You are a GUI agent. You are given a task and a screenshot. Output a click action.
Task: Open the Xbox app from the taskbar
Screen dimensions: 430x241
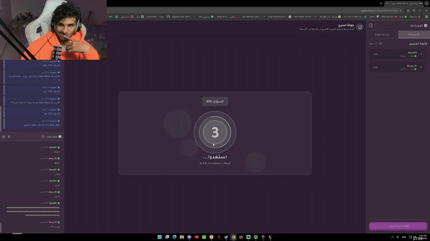(x=204, y=237)
